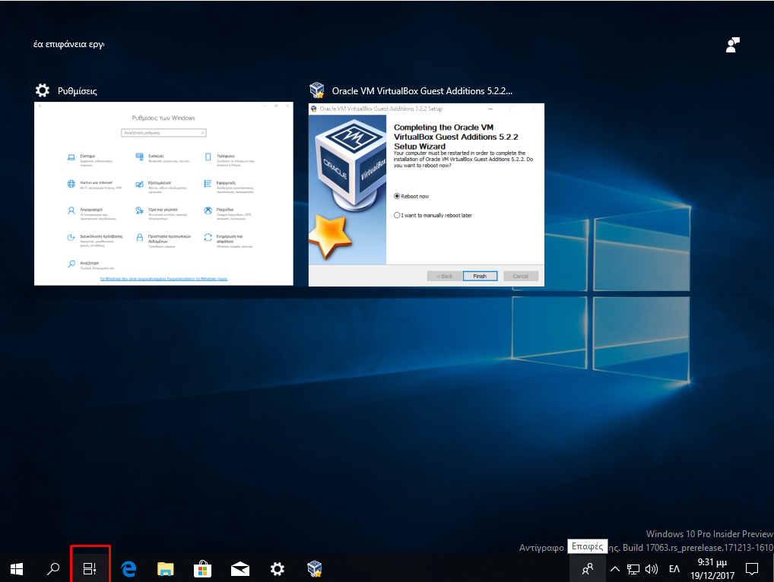Open Update & Security arrows icon in Settings

(208, 237)
